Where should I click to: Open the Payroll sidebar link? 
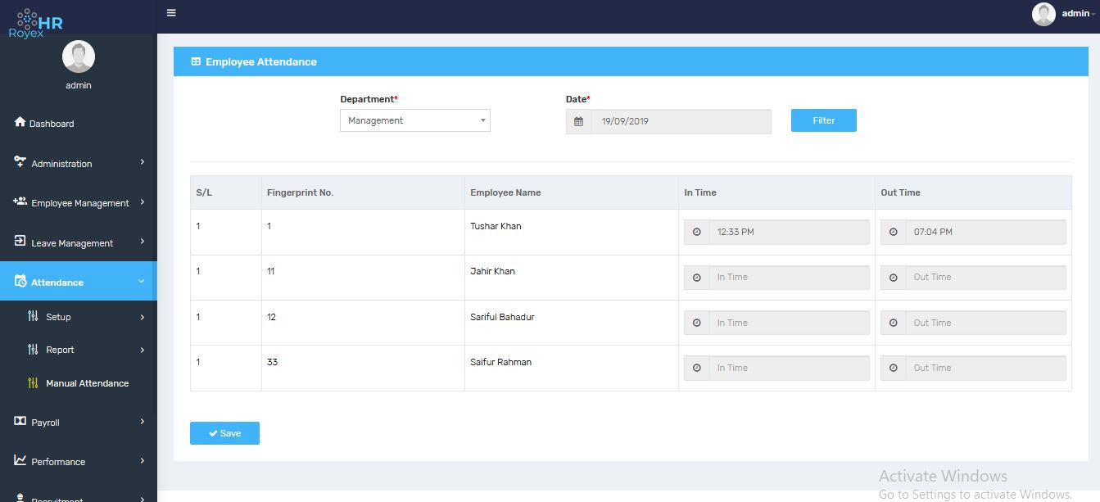[79, 423]
